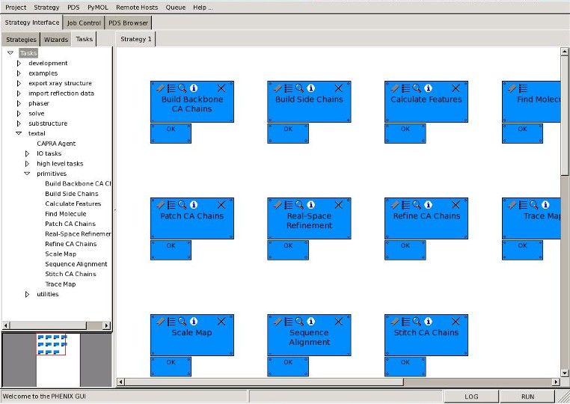The height and width of the screenshot is (404, 570).
Task: Switch to the Job Control tab
Action: tap(84, 23)
